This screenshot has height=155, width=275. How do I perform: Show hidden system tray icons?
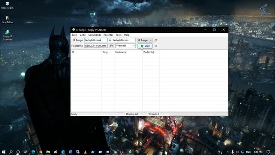click(x=228, y=152)
